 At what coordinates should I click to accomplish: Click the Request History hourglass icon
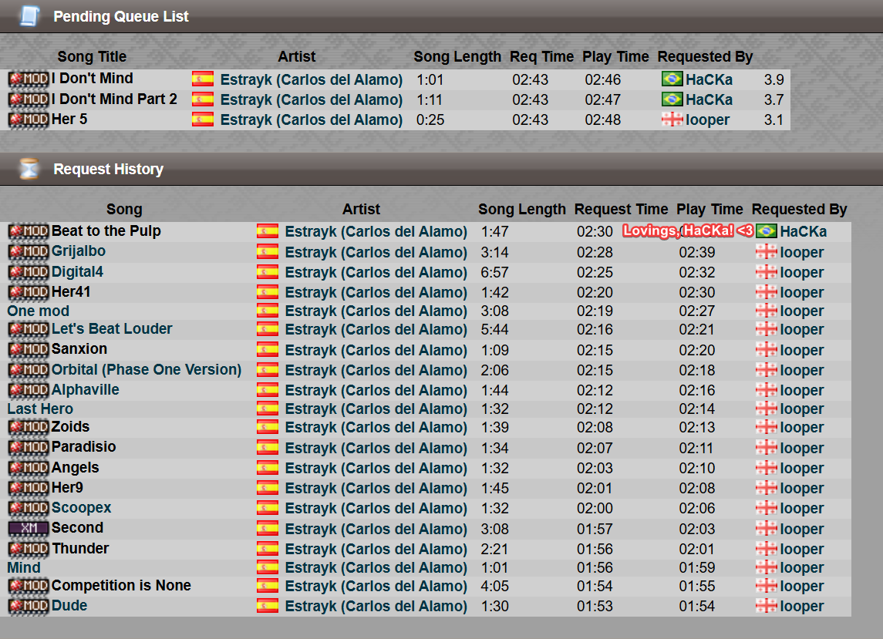[x=29, y=168]
